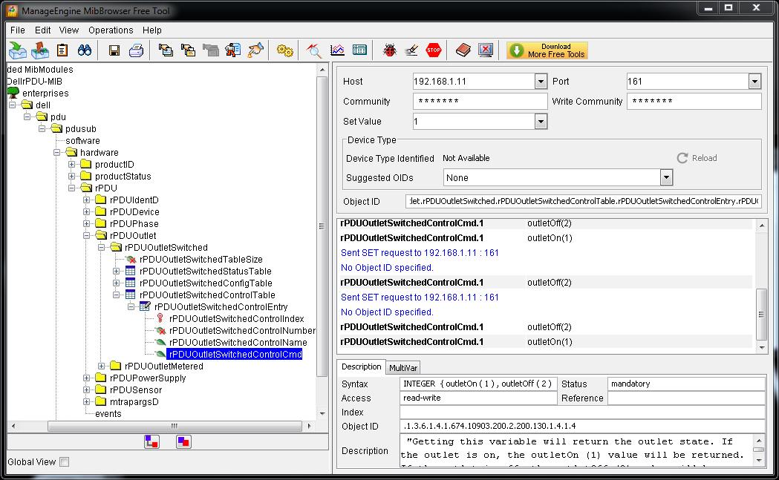Screen dimensions: 779x480
Task: Click the SNMP Get toolbar icon
Action: pos(166,50)
